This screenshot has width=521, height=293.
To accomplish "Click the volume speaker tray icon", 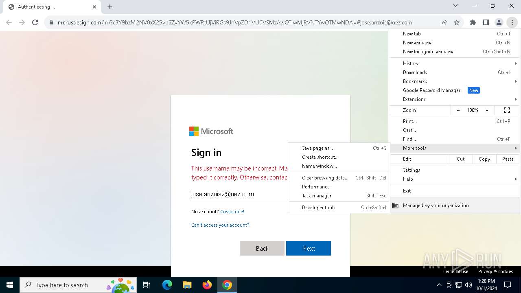I will [468, 285].
